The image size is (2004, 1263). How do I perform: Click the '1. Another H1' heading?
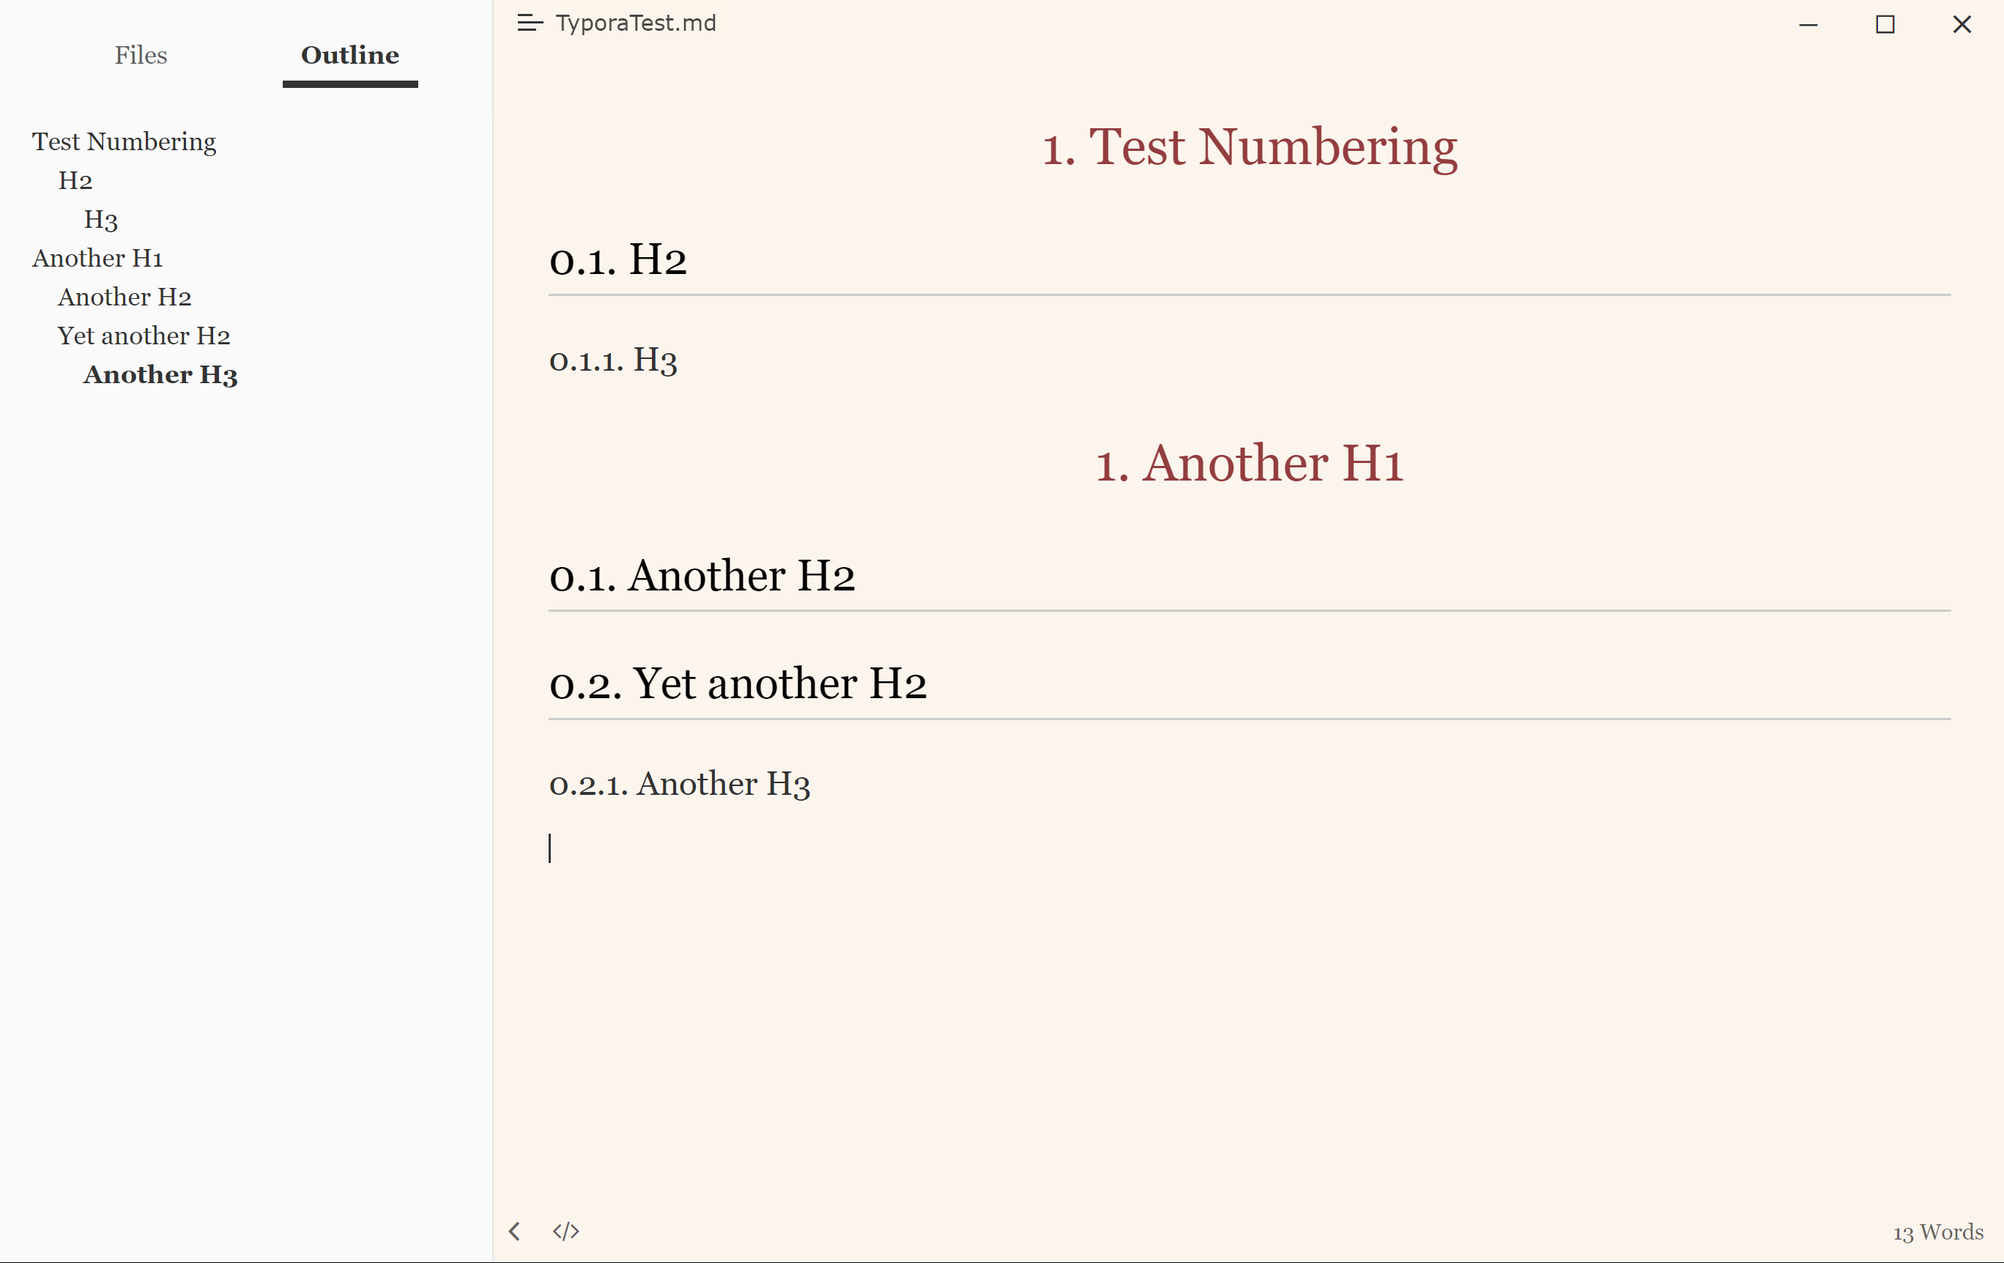pos(1248,464)
